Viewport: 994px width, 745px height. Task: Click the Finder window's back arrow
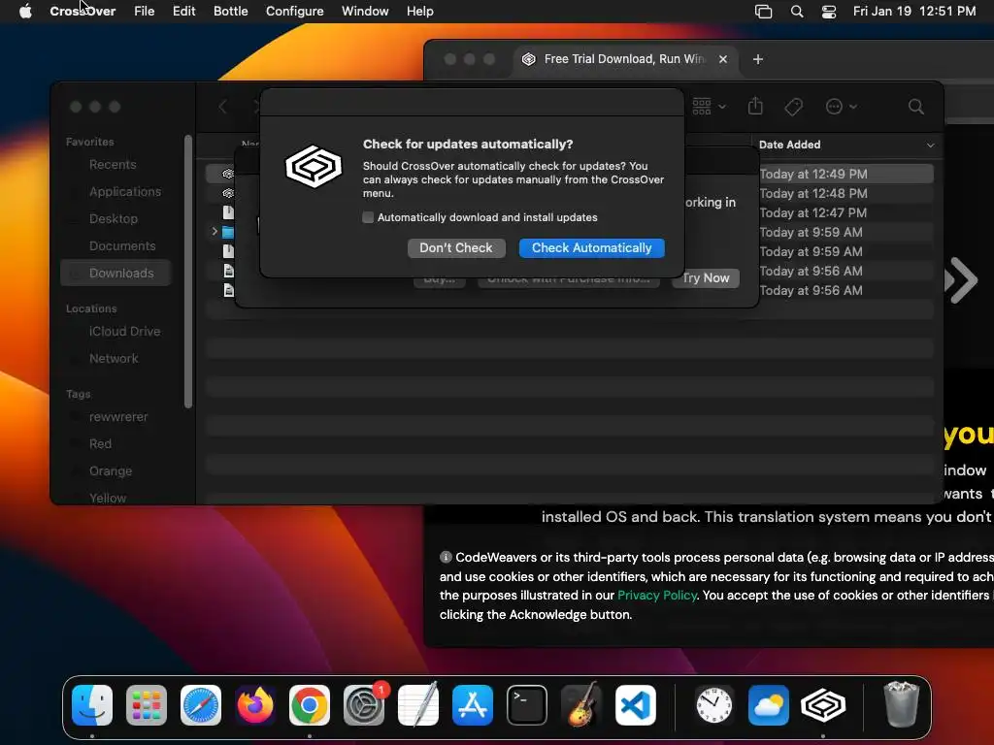tap(222, 107)
